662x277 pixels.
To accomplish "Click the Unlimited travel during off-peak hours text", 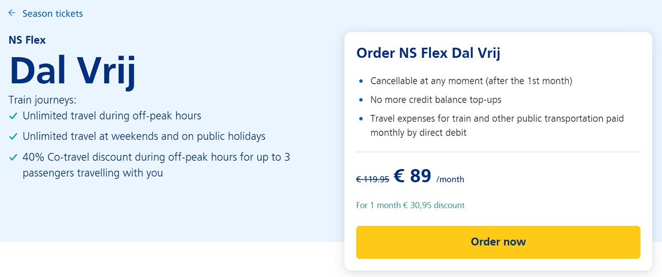I will (x=112, y=116).
